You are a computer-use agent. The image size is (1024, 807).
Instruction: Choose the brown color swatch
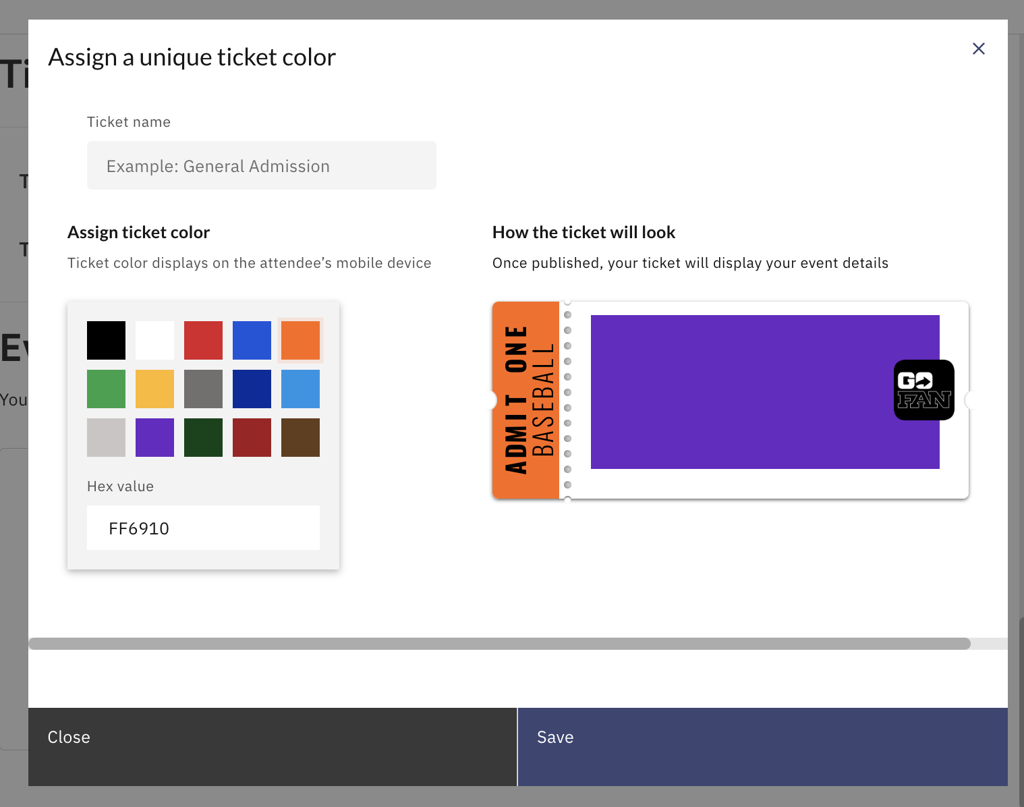point(300,437)
